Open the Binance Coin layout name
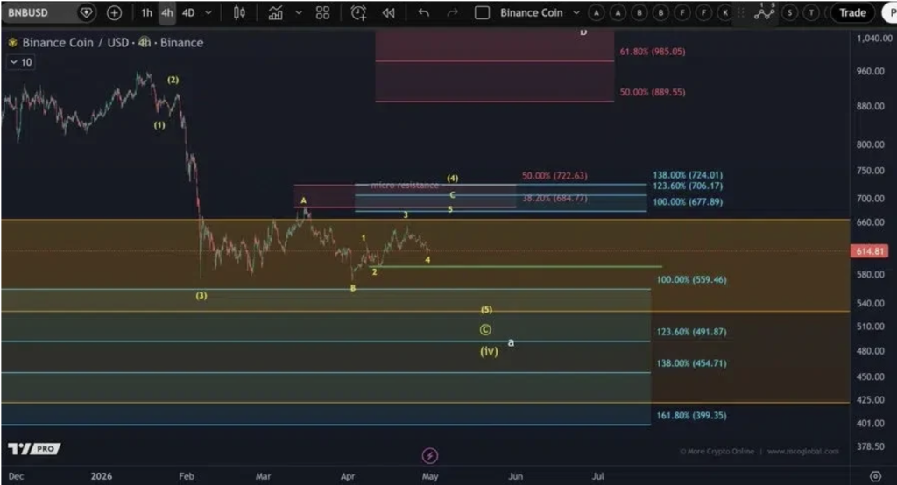 pos(532,12)
